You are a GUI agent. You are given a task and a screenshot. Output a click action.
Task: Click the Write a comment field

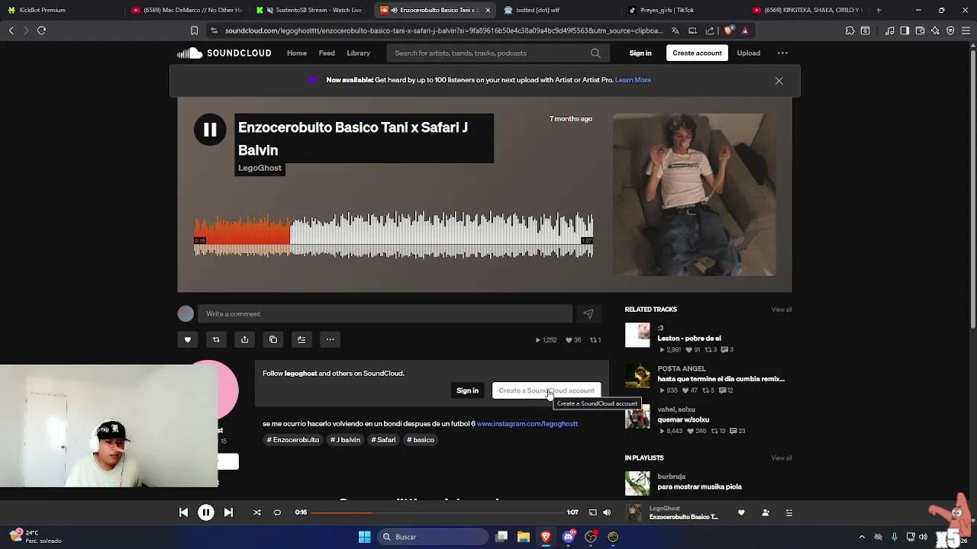tap(385, 313)
